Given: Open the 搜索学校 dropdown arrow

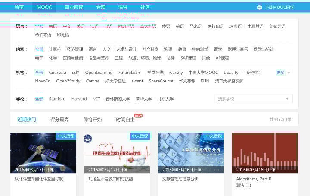Looking at the screenshot, I should (287, 99).
